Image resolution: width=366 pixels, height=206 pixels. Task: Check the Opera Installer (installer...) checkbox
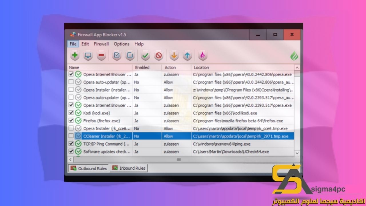coord(71,90)
